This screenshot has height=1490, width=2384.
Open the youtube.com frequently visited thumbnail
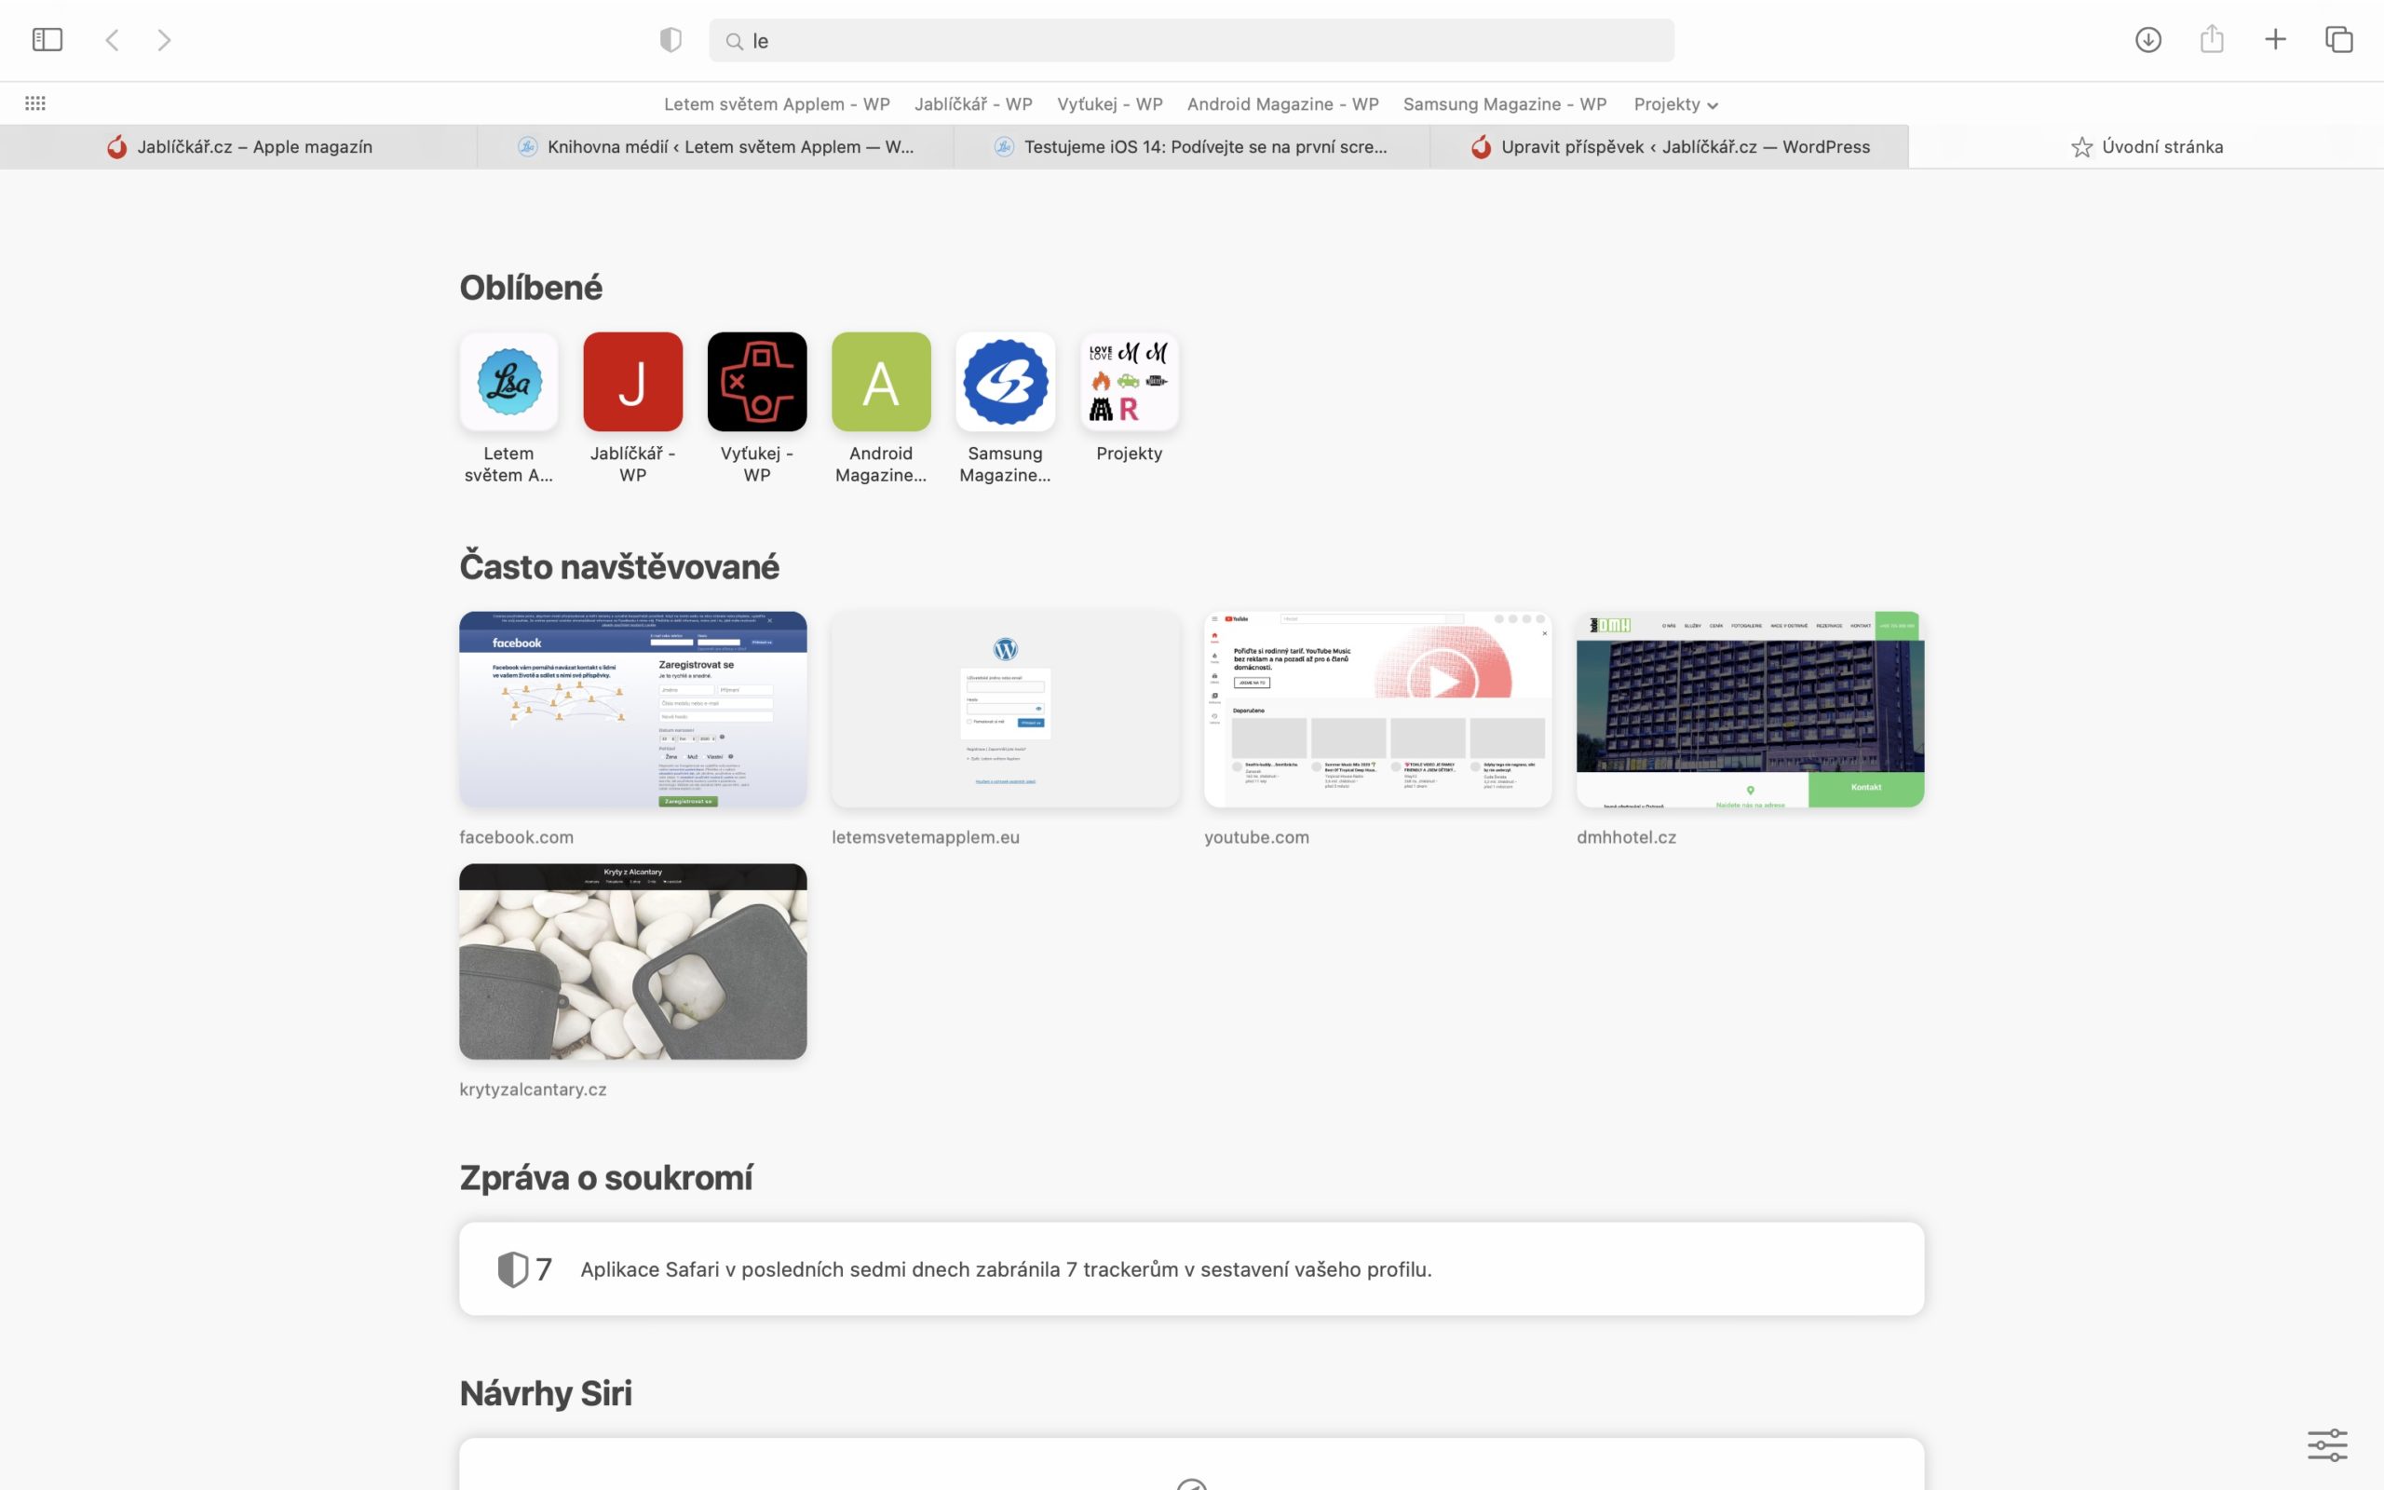(1377, 710)
